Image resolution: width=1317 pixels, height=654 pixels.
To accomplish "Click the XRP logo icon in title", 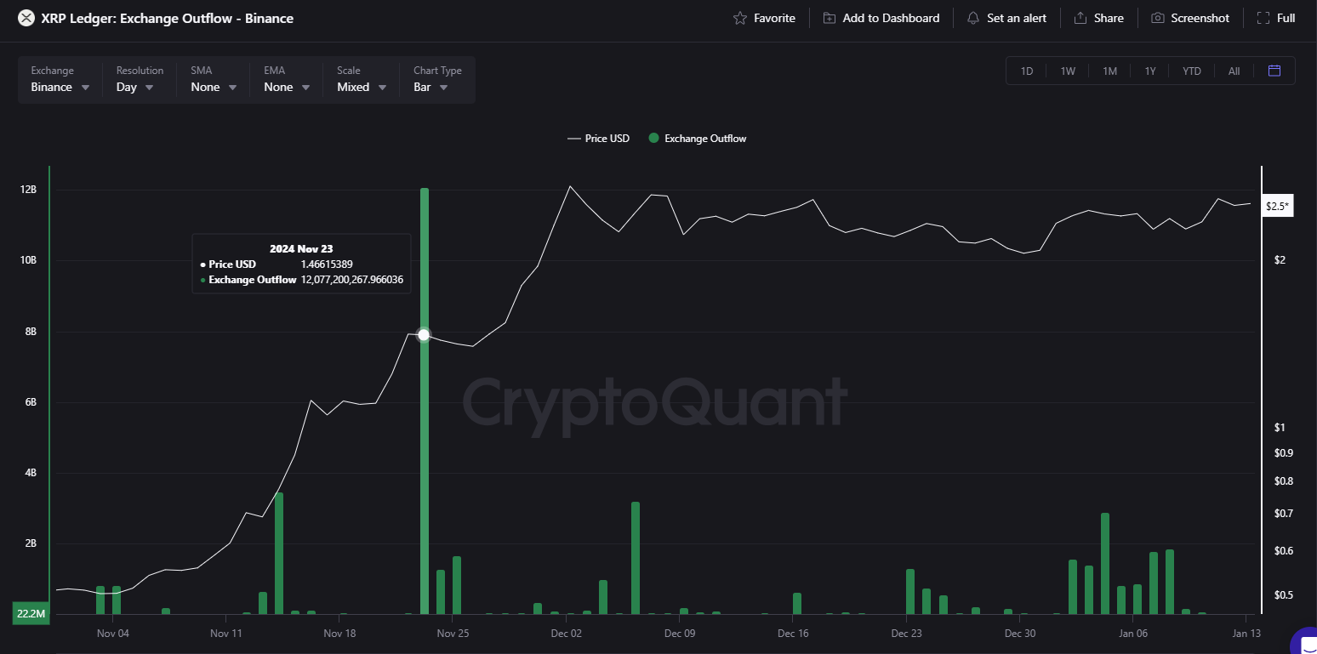I will point(26,18).
